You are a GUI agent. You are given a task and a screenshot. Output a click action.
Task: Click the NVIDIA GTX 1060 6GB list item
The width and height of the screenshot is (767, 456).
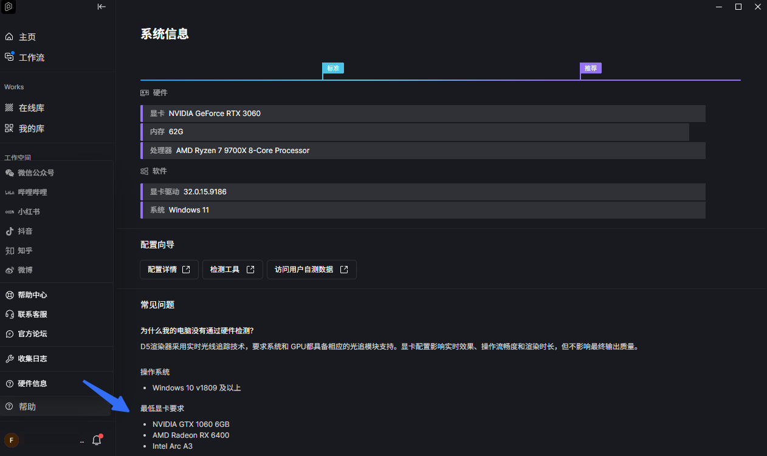191,424
